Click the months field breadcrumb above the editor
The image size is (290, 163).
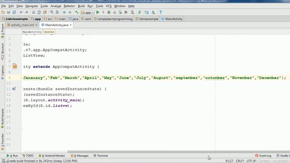click(49, 32)
